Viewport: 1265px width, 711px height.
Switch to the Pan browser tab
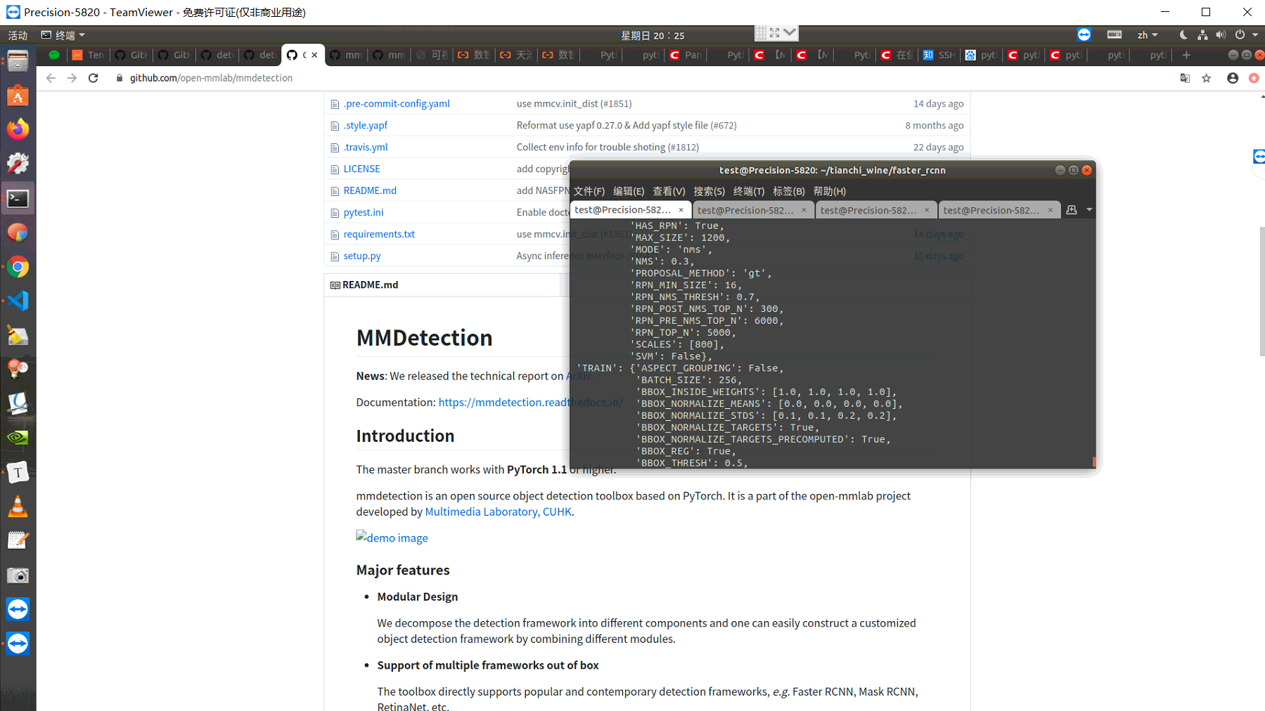[x=685, y=55]
